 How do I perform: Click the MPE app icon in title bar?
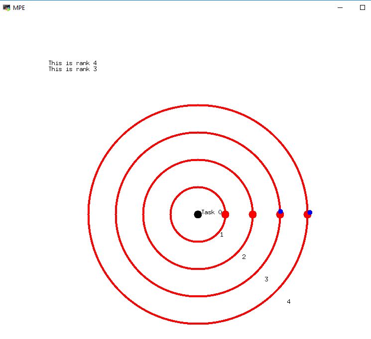tap(6, 7)
